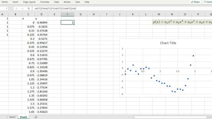The width and height of the screenshot is (212, 119).
Task: Open the Insert Function fx icon
Action: 28,9
